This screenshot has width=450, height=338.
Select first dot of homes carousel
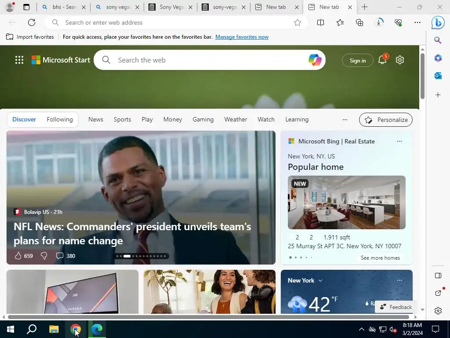click(x=290, y=257)
